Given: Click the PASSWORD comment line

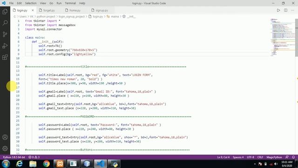Looking at the screenshot, I should pyautogui.click(x=108, y=116).
